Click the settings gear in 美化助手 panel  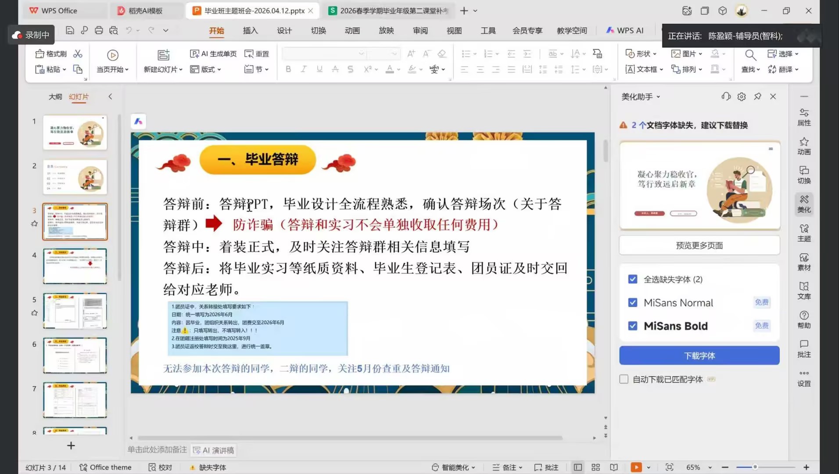742,97
